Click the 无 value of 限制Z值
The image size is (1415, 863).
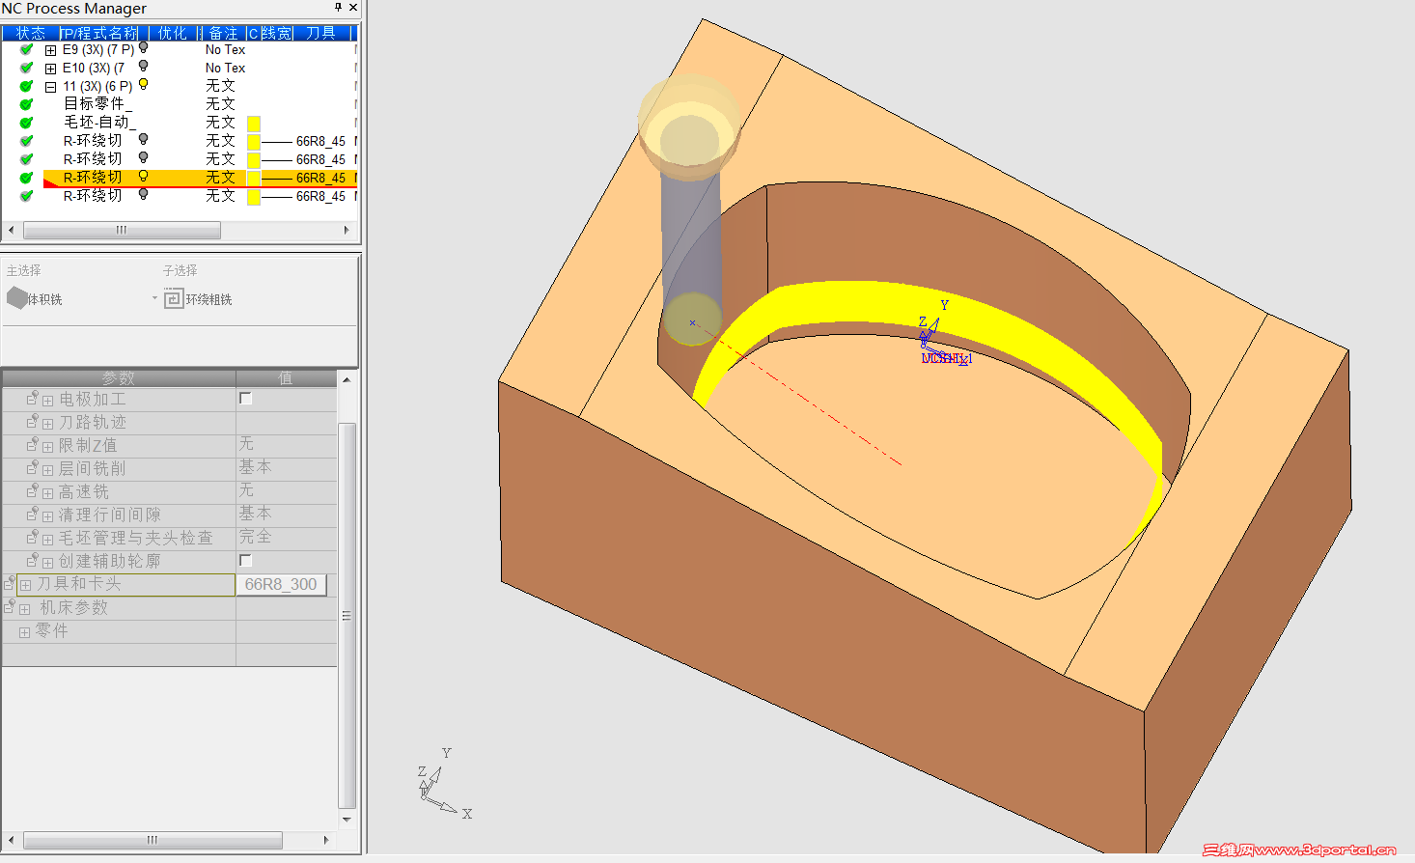click(x=246, y=444)
